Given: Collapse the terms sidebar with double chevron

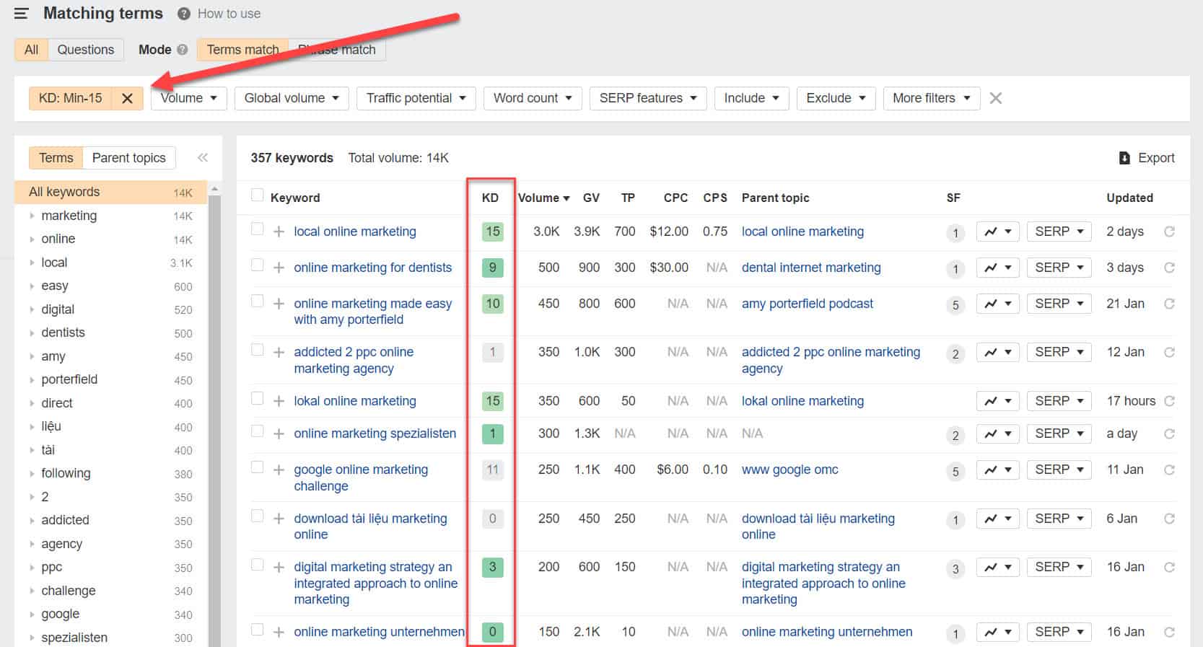Looking at the screenshot, I should coord(203,157).
